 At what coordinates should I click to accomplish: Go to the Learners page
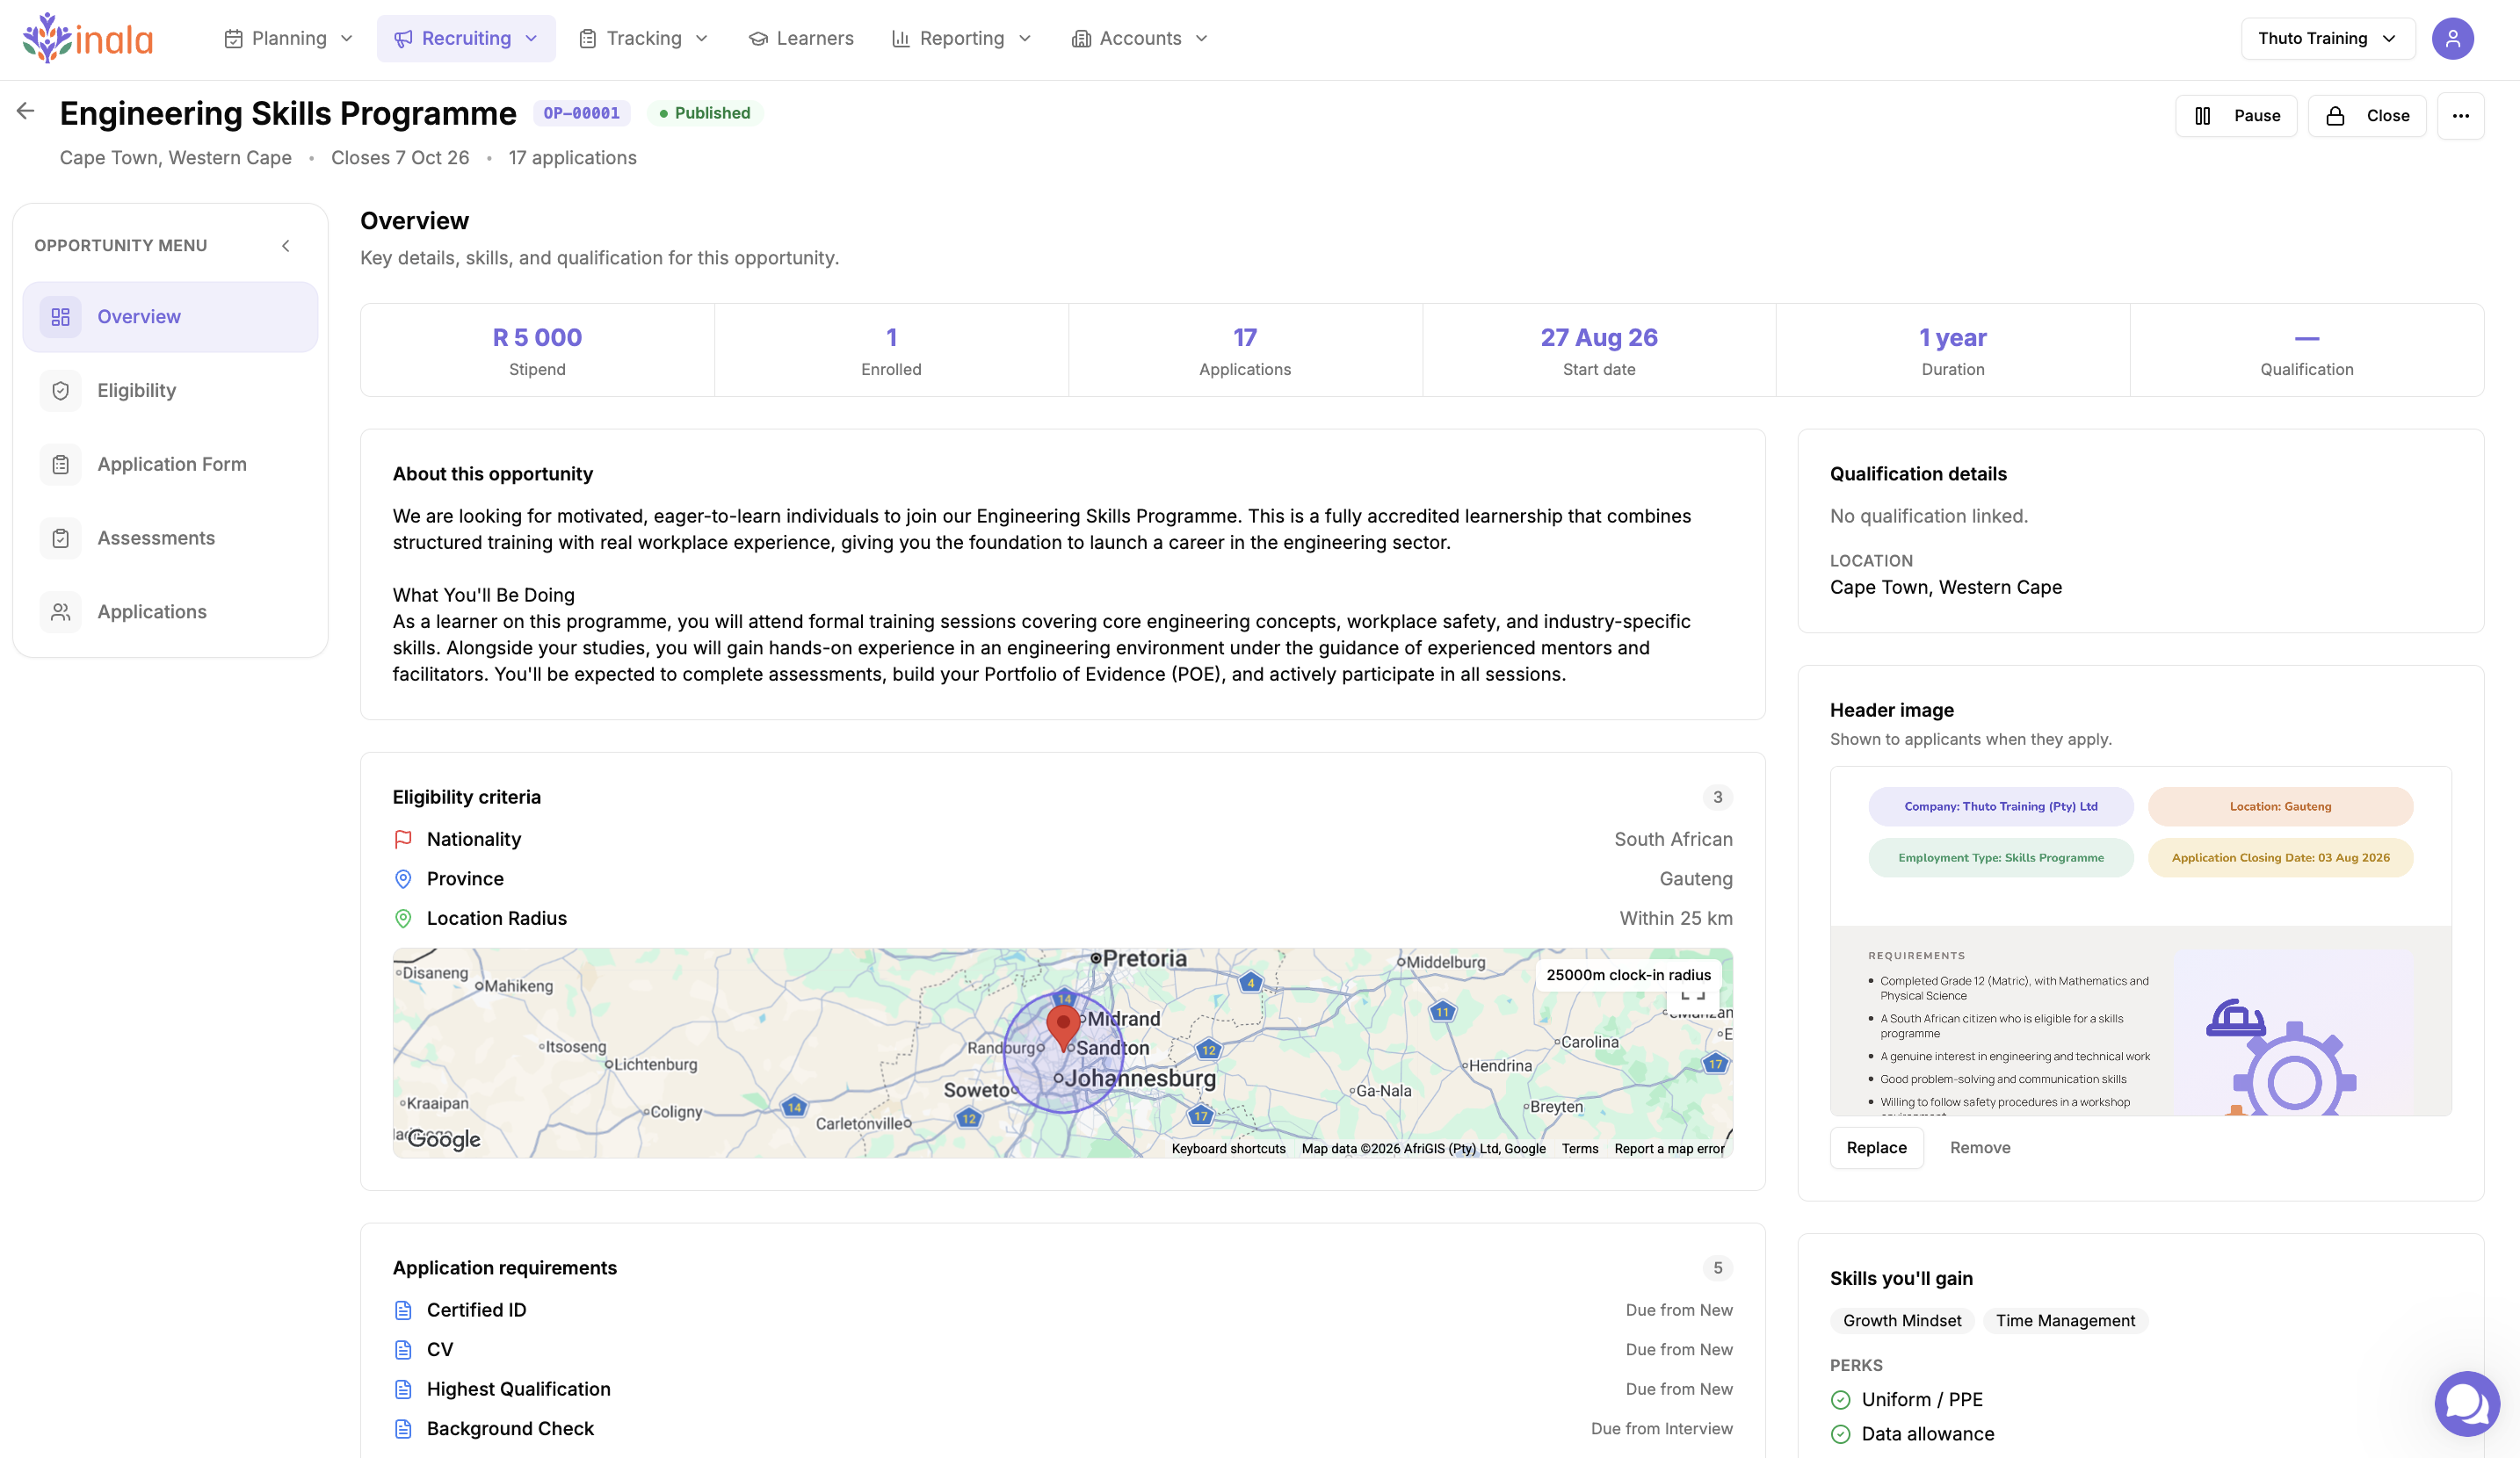pos(801,38)
